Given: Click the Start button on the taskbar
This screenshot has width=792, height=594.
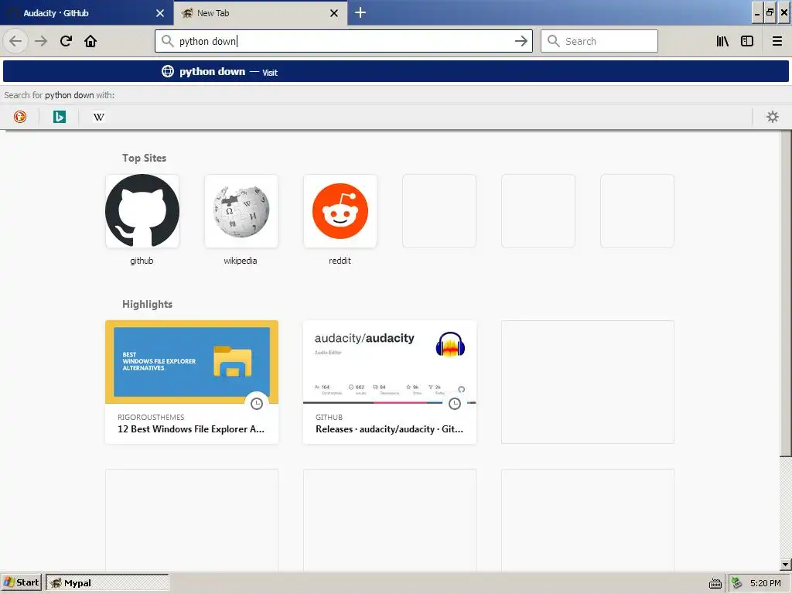Looking at the screenshot, I should [x=22, y=582].
